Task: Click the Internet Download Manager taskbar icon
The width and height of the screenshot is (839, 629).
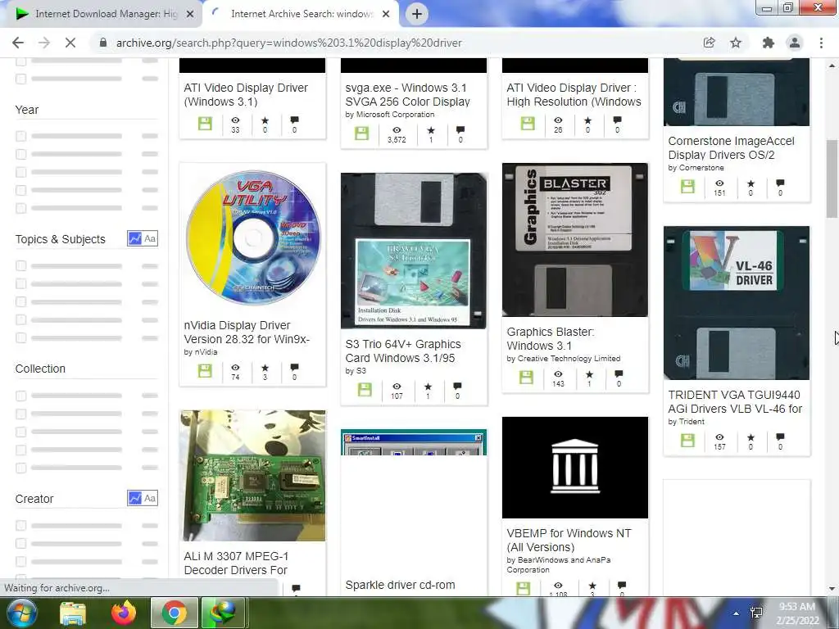Action: 223,613
